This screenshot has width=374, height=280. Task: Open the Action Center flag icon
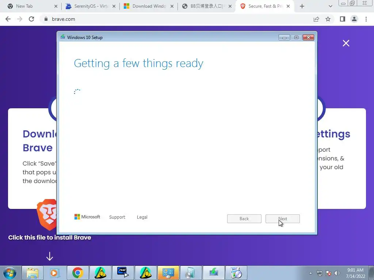click(x=328, y=273)
